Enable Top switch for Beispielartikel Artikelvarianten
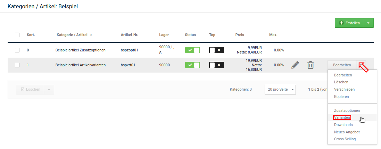This screenshot has width=381, height=149. 216,65
